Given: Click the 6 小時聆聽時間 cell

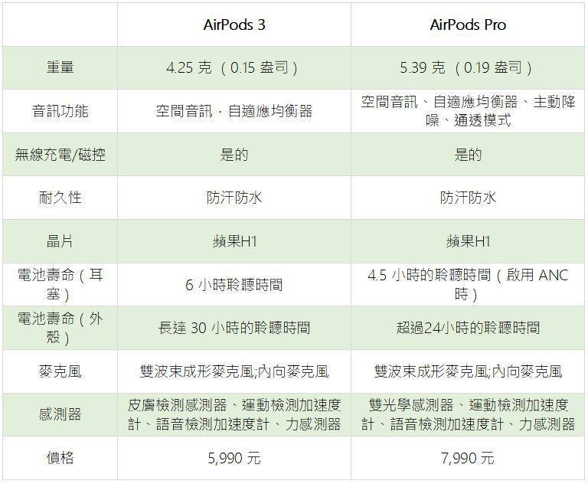Looking at the screenshot, I should (234, 285).
